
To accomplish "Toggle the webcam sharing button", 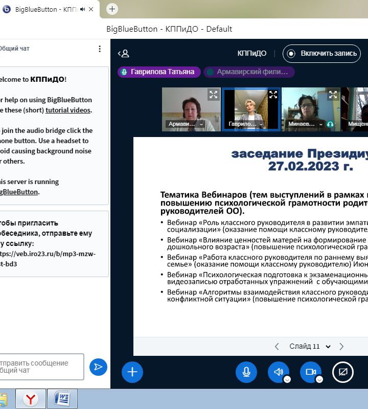I will tap(310, 372).
